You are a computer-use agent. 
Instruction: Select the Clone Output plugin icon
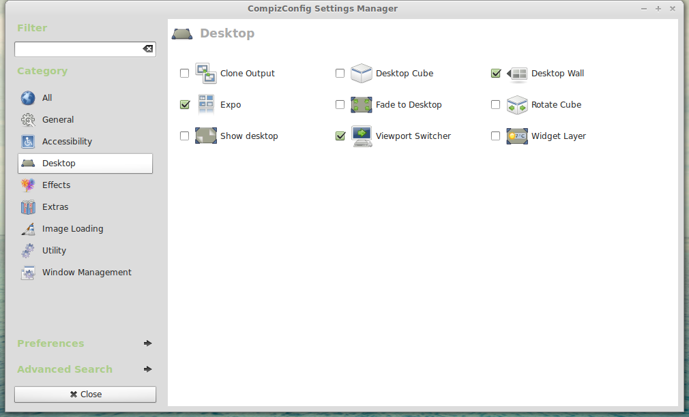click(205, 73)
